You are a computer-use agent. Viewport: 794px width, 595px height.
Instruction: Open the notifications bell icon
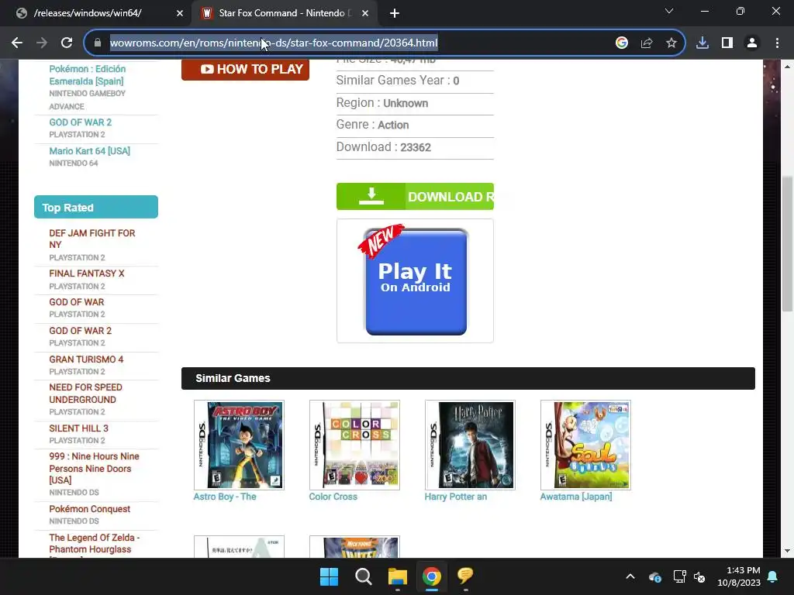[x=773, y=576]
